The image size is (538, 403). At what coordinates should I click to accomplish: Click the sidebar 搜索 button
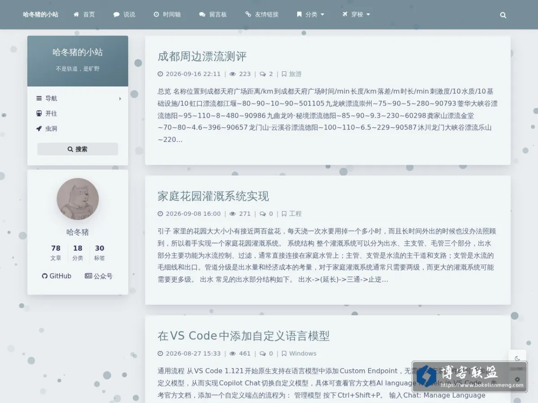[x=78, y=149]
